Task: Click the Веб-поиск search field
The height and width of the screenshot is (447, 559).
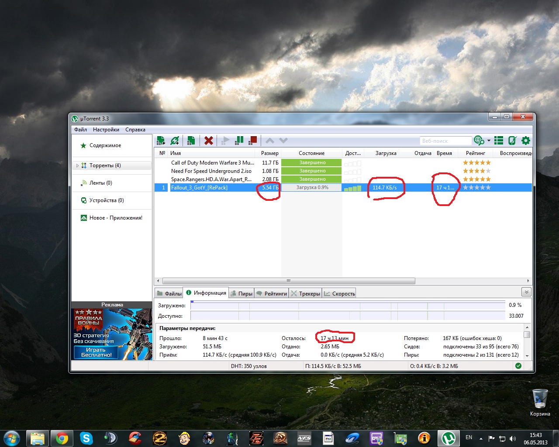Action: (445, 141)
